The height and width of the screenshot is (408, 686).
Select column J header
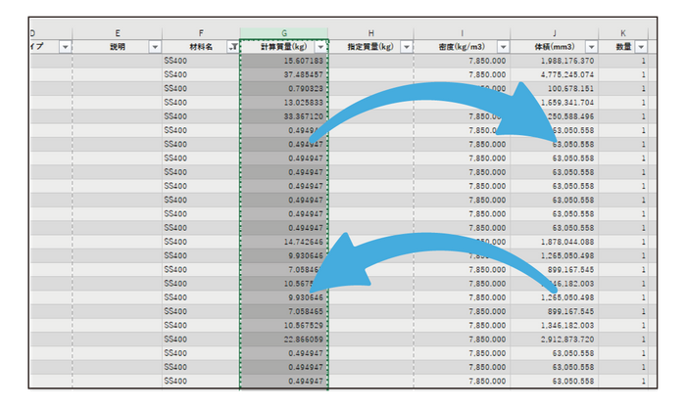tap(554, 33)
